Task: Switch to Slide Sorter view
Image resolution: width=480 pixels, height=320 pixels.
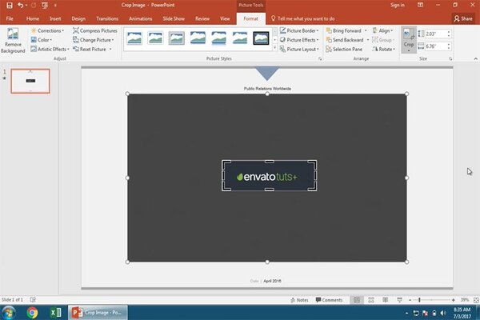Action: [x=371, y=300]
